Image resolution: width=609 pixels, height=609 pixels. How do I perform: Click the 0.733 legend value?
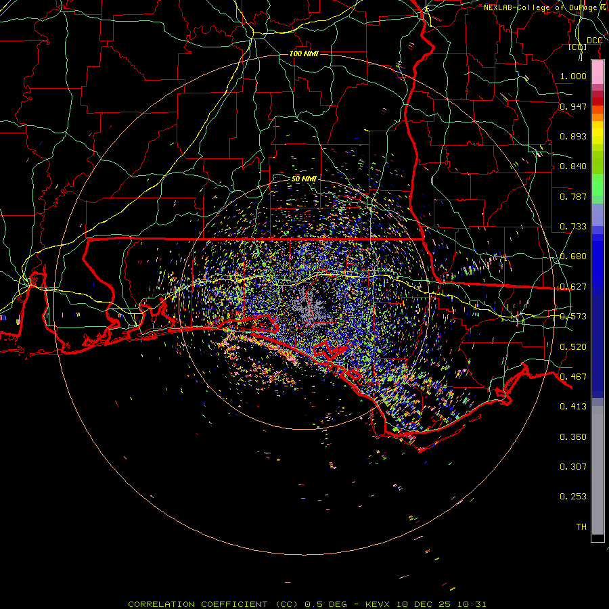[573, 227]
